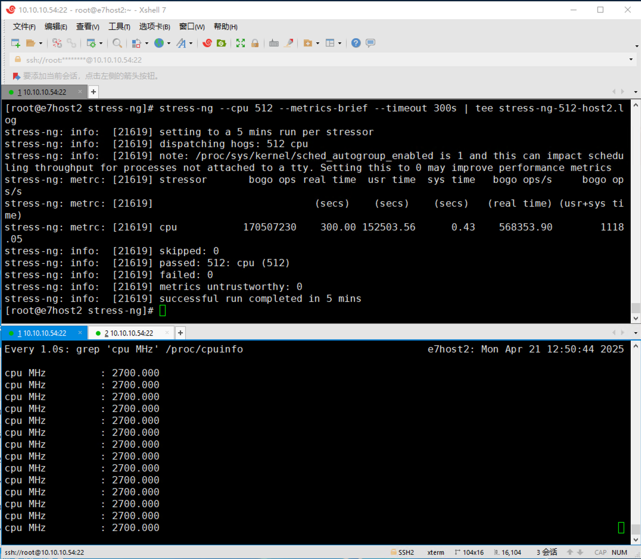Launch Xmanager red swirl icon

pos(207,43)
